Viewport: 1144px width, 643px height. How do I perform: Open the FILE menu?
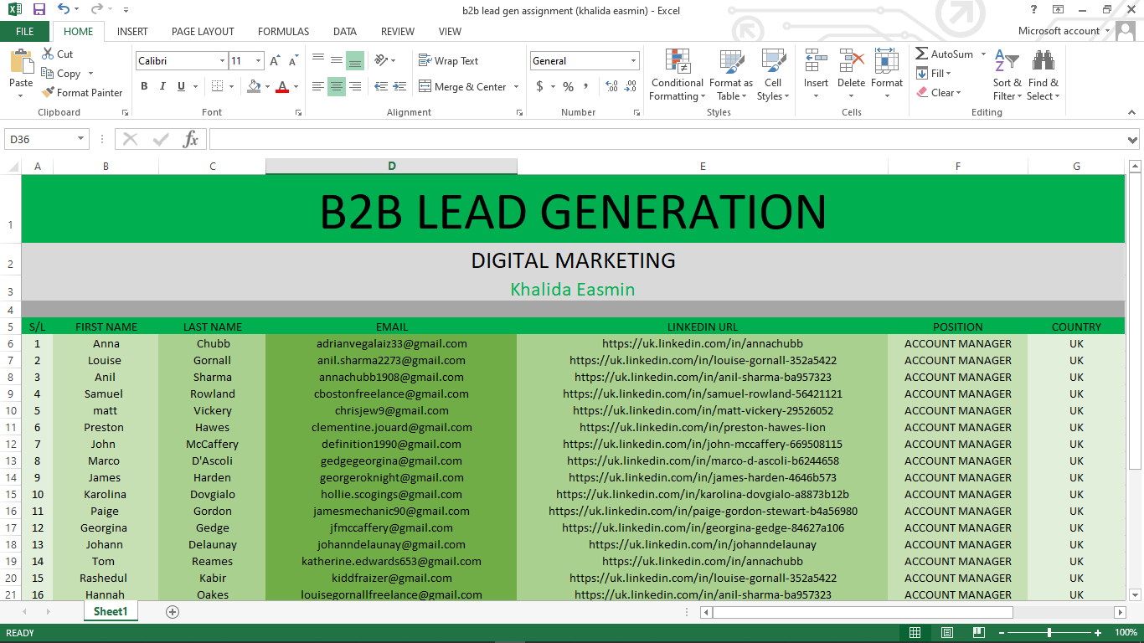25,31
